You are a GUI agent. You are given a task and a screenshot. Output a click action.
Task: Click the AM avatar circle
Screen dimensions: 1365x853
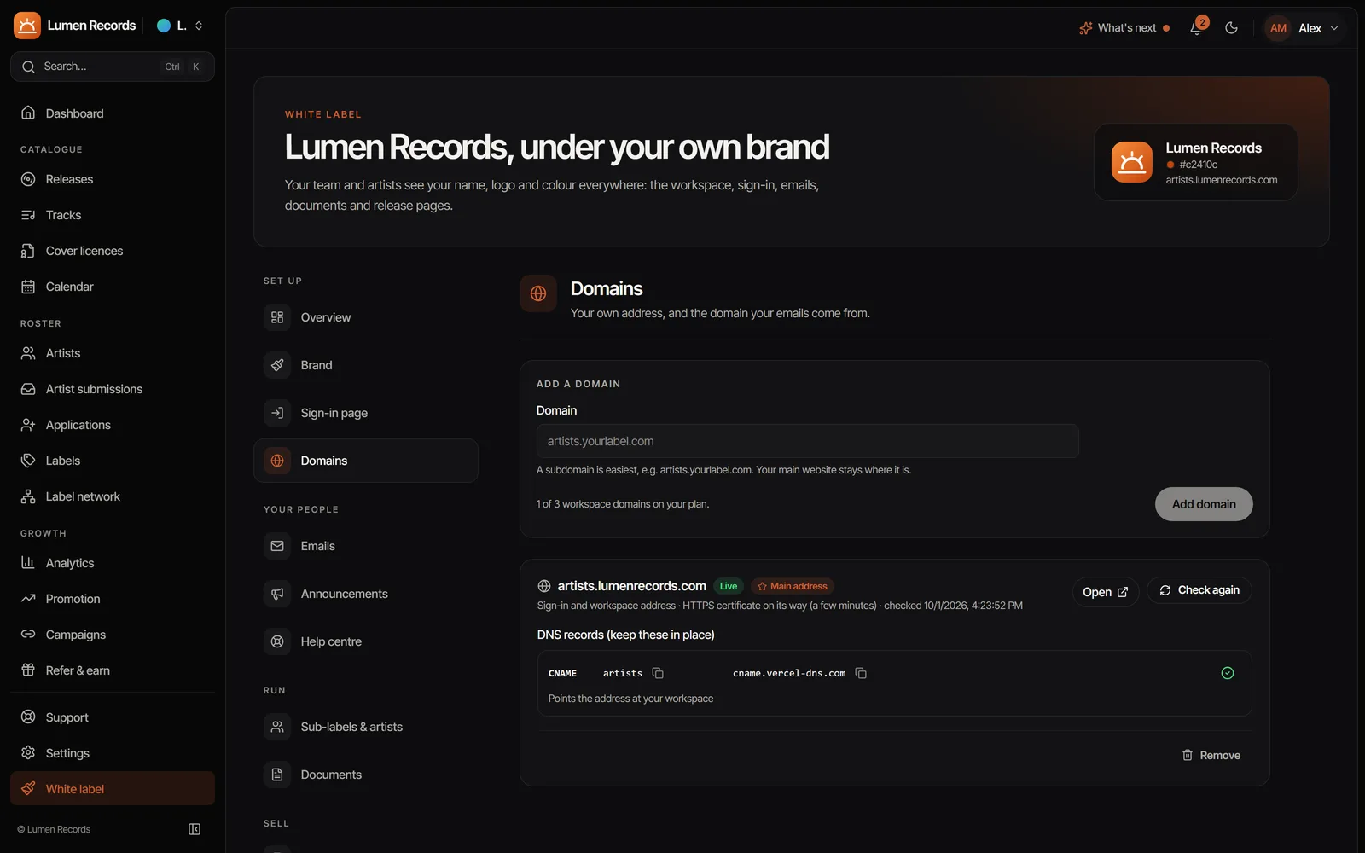click(x=1278, y=28)
